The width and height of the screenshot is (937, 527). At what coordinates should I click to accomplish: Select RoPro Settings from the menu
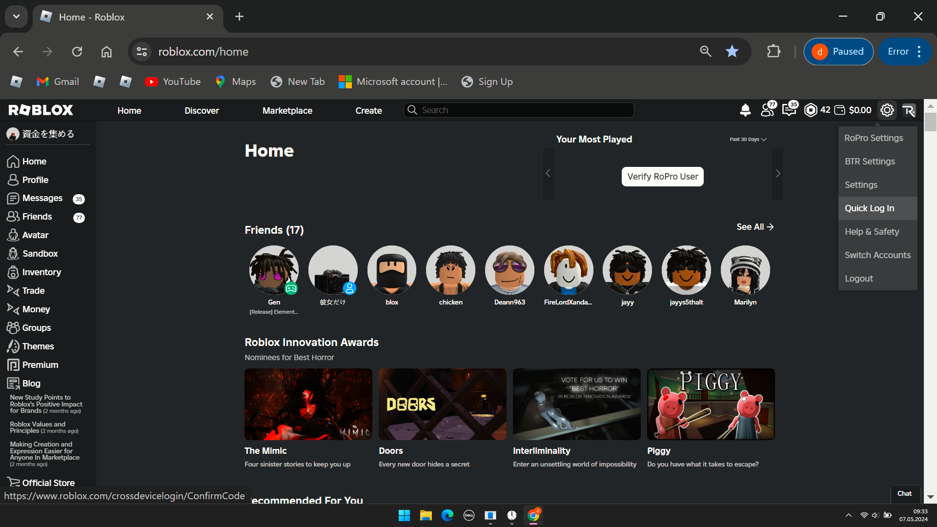(x=878, y=138)
